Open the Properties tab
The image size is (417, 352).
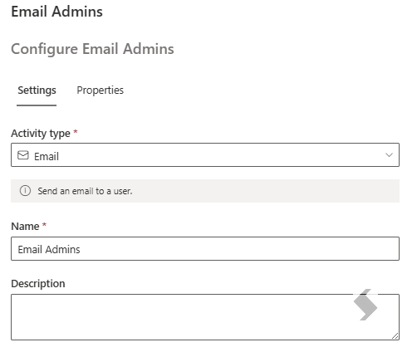click(x=101, y=90)
